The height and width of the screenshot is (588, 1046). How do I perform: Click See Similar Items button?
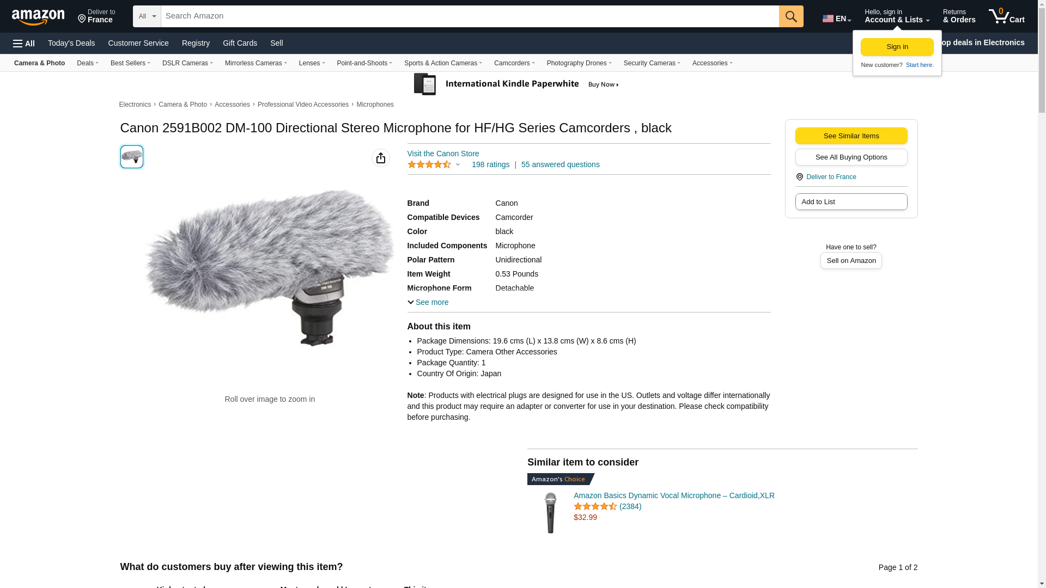[851, 136]
